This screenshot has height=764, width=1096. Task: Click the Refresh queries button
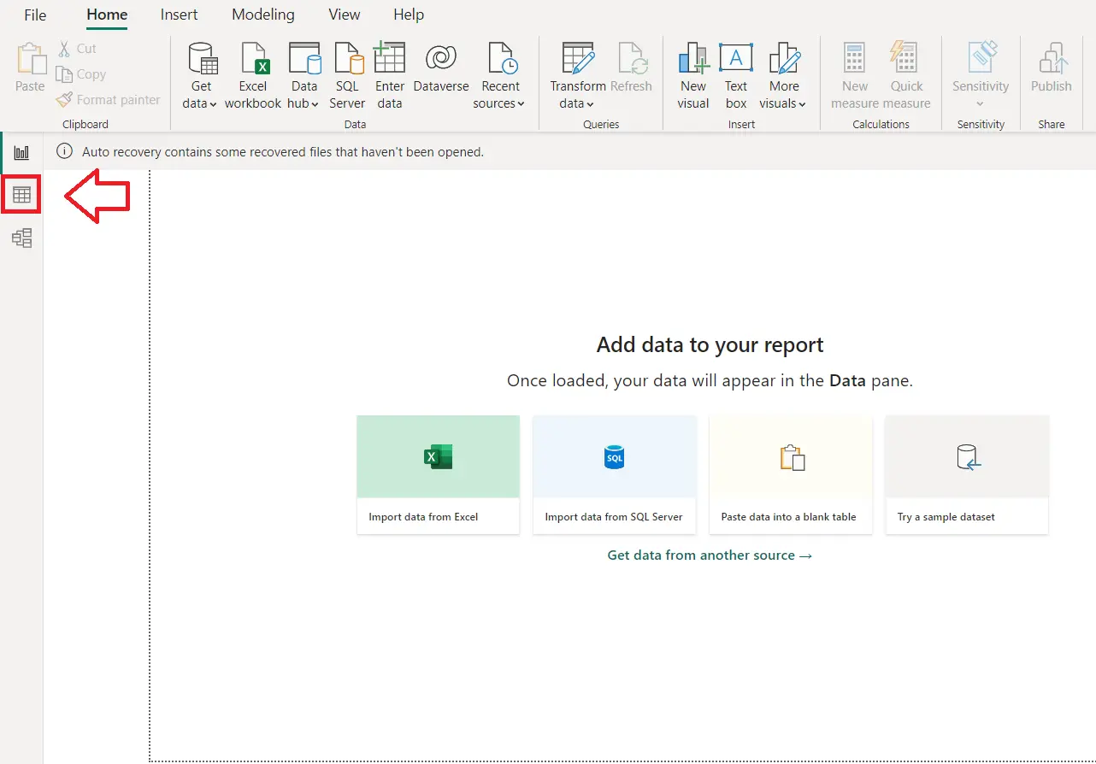[x=632, y=67]
